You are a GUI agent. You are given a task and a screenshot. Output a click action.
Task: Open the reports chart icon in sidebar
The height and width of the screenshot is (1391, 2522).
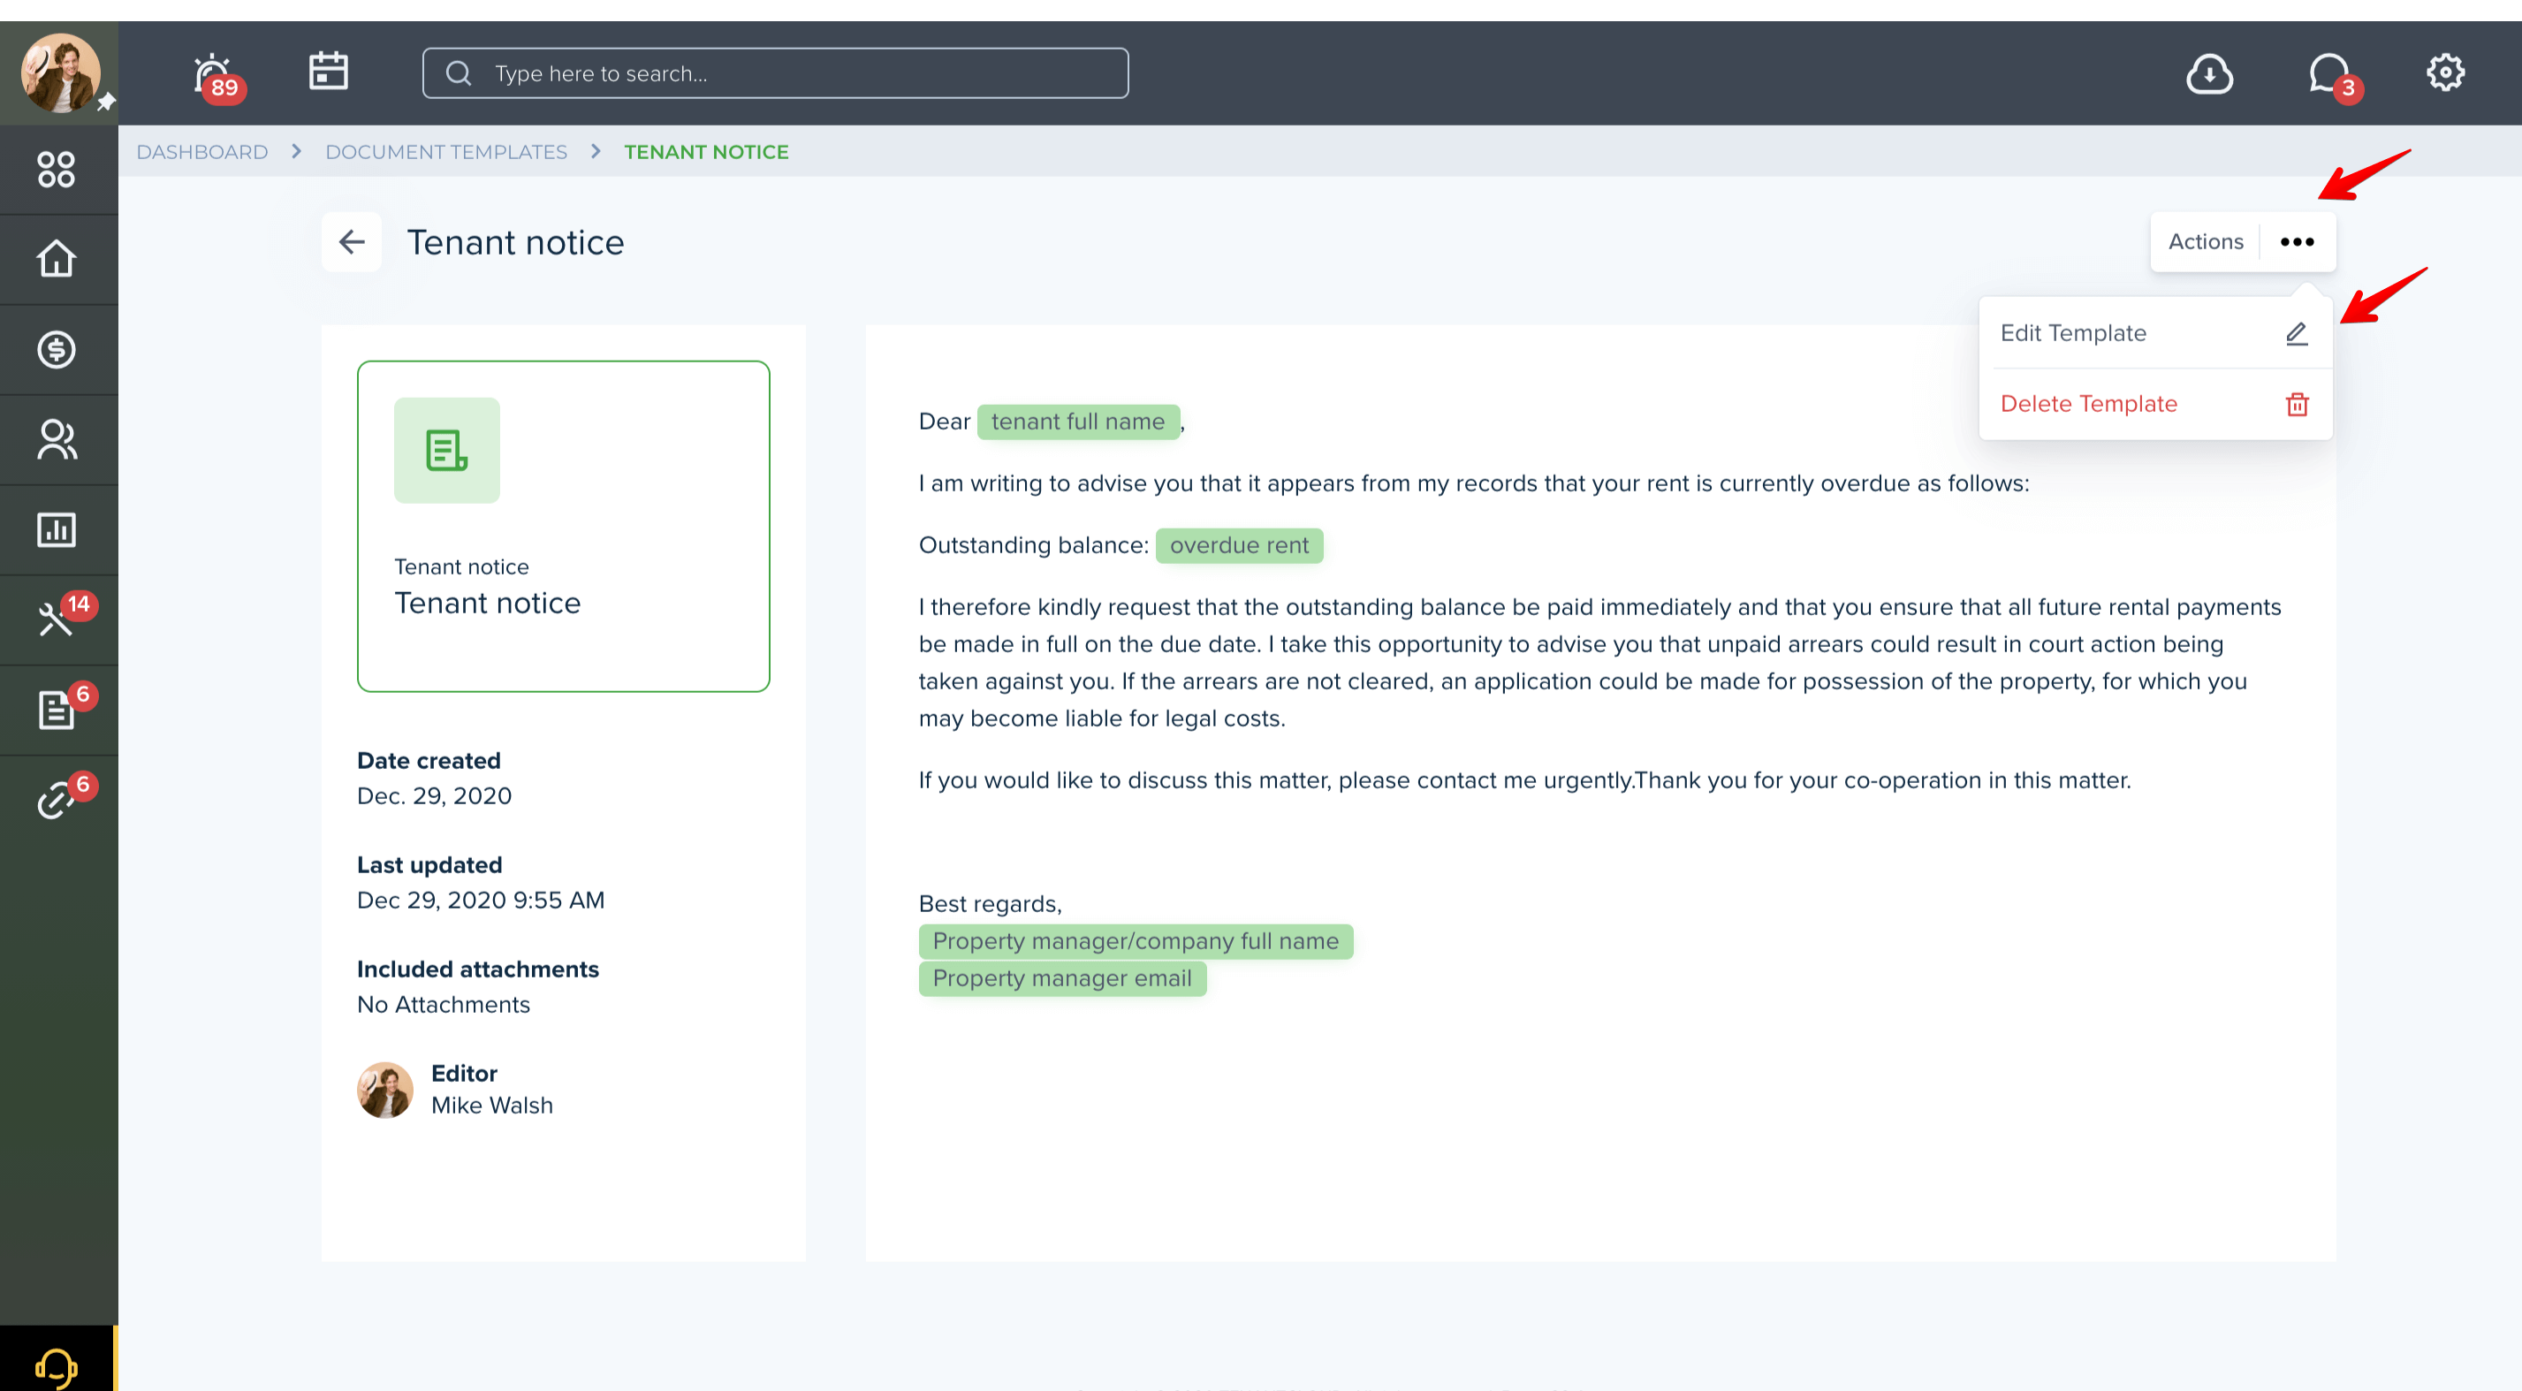57,529
